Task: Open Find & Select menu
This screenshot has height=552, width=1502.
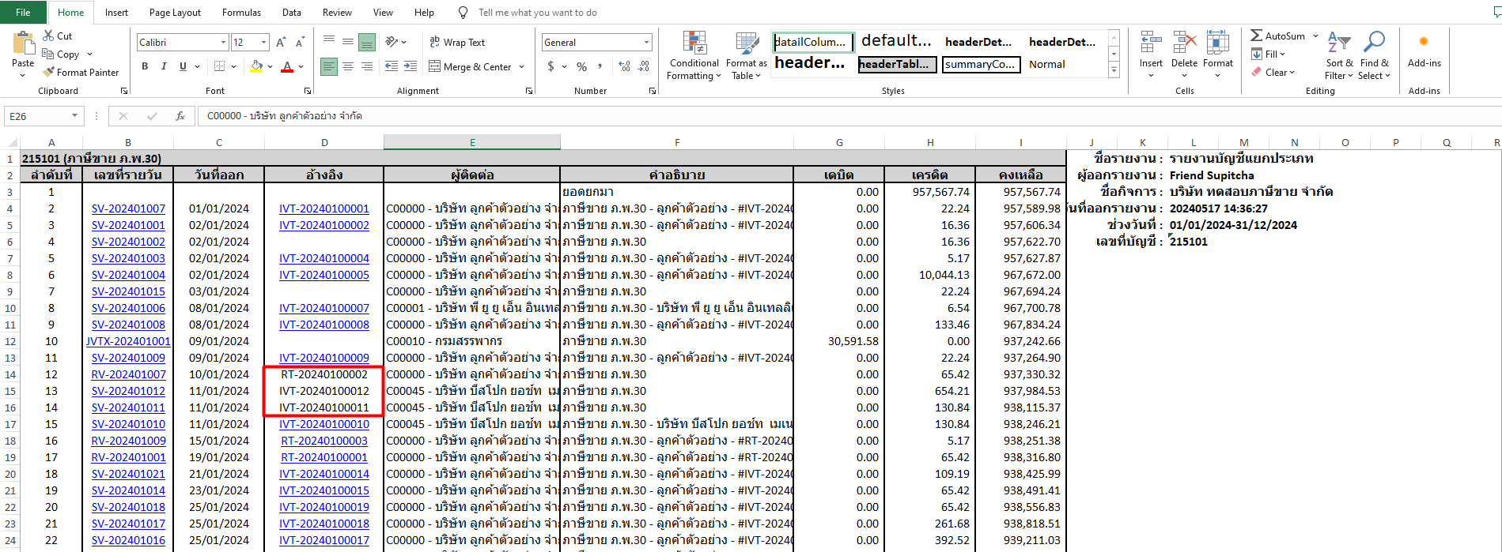Action: (x=1375, y=55)
